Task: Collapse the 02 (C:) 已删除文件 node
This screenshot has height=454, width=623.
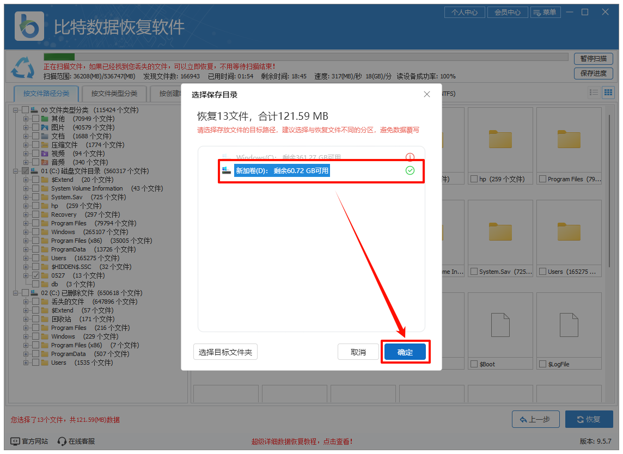Action: [x=15, y=293]
